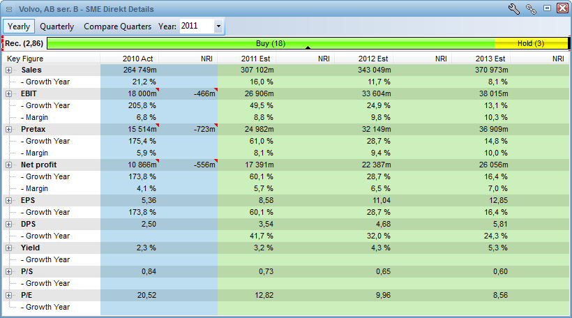This screenshot has height=318, width=572.
Task: Click the Year field showing 2011
Action: [x=197, y=26]
